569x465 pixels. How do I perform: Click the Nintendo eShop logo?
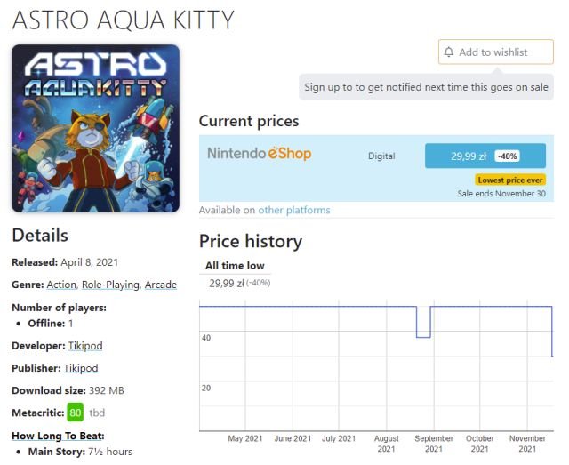[x=259, y=154]
